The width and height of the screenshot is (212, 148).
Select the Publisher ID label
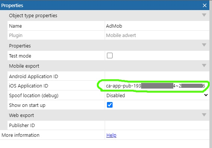pyautogui.click(x=22, y=125)
